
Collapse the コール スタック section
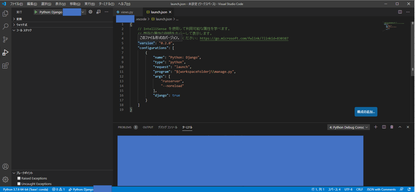[x=62, y=30]
